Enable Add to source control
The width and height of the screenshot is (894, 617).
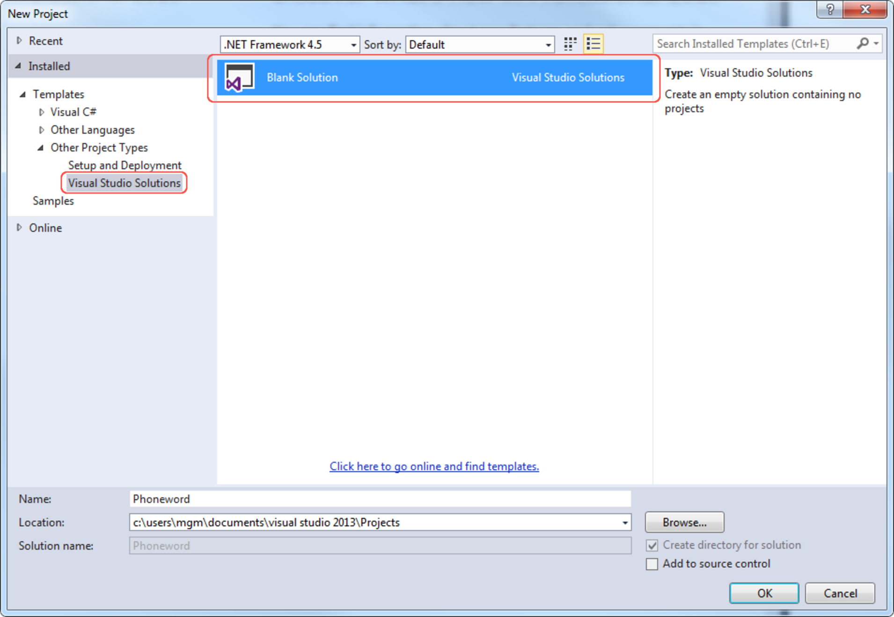click(x=652, y=564)
